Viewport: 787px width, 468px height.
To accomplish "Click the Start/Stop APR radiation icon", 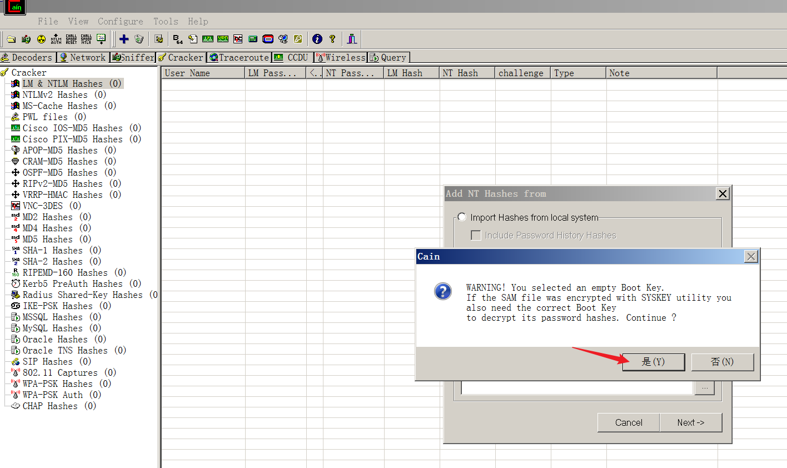I will tap(41, 39).
